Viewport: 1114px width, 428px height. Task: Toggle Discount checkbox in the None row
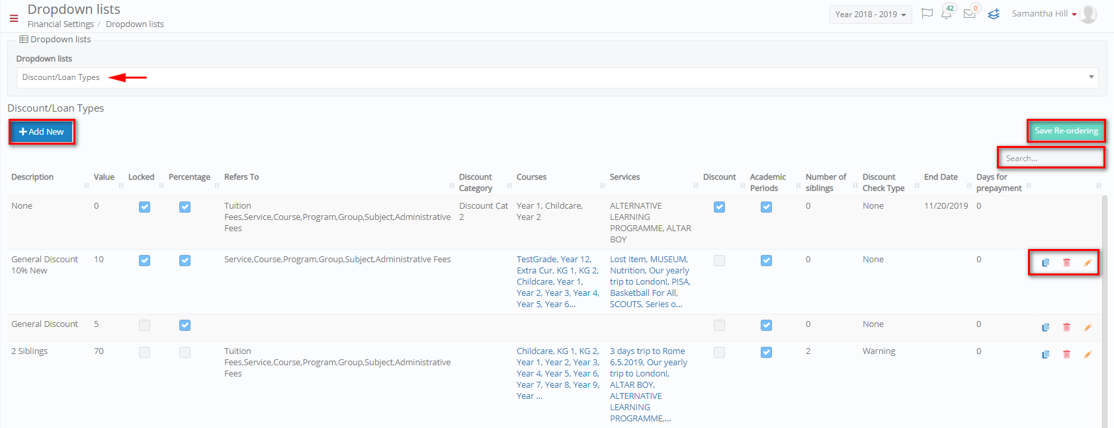click(719, 207)
